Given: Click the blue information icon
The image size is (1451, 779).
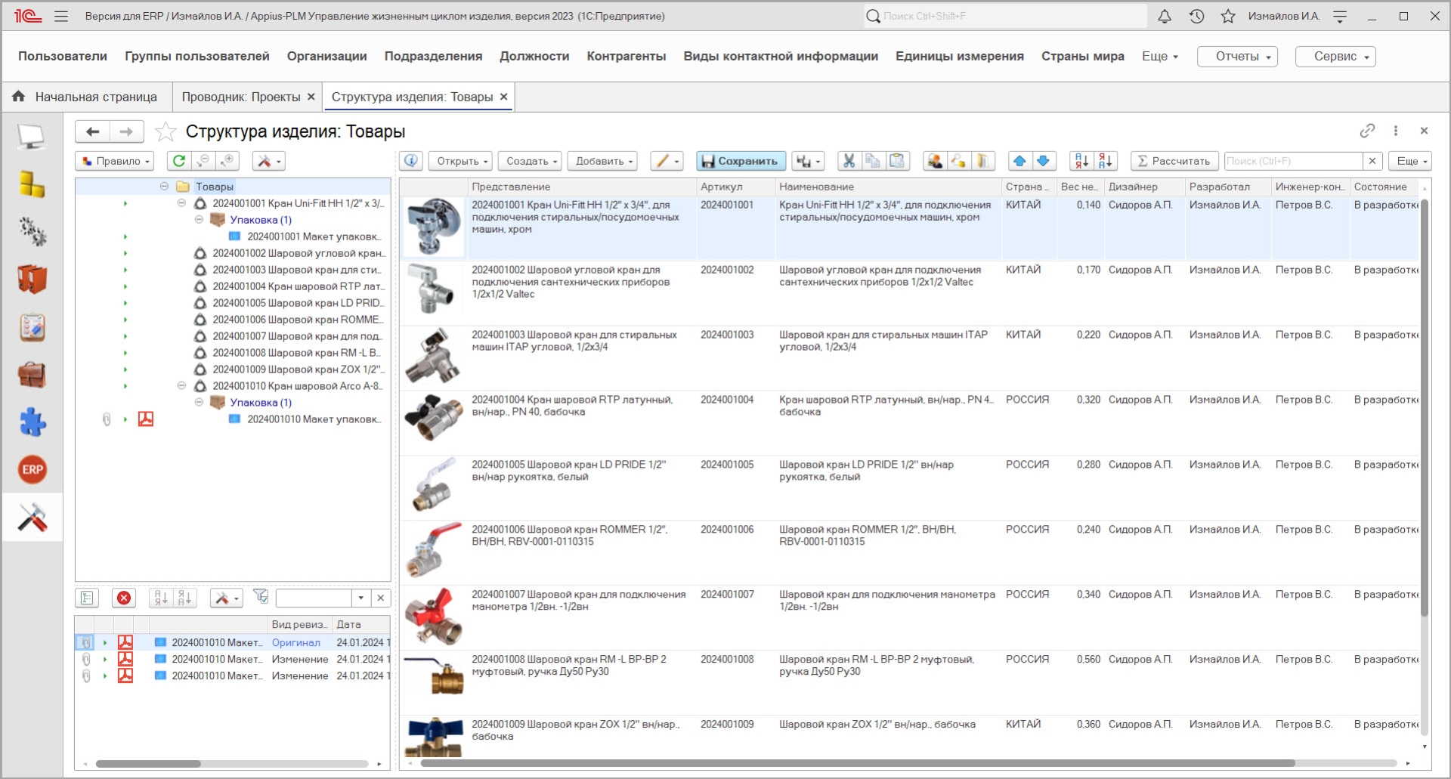Looking at the screenshot, I should (411, 161).
